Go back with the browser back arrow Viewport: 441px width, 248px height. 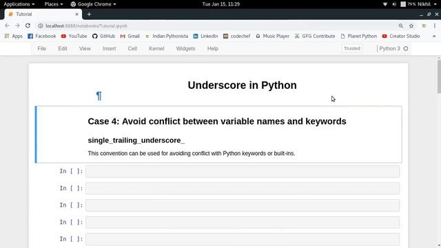coord(7,25)
